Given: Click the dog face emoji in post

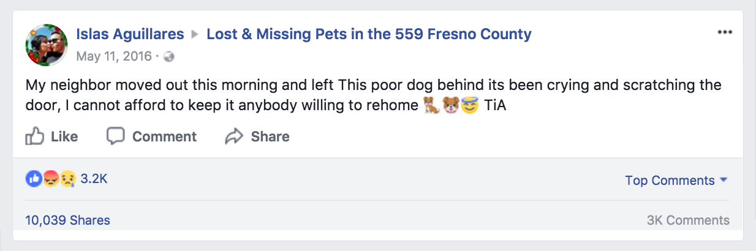Looking at the screenshot, I should click(451, 105).
